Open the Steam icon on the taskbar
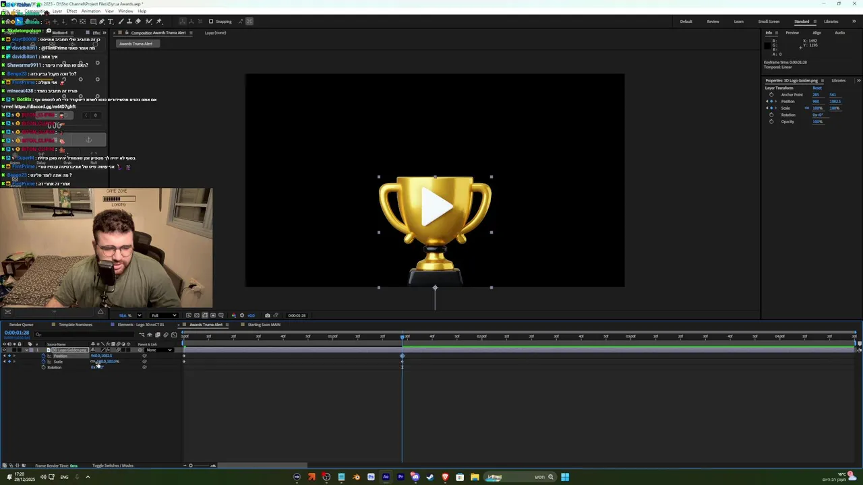This screenshot has height=485, width=863. 430,477
